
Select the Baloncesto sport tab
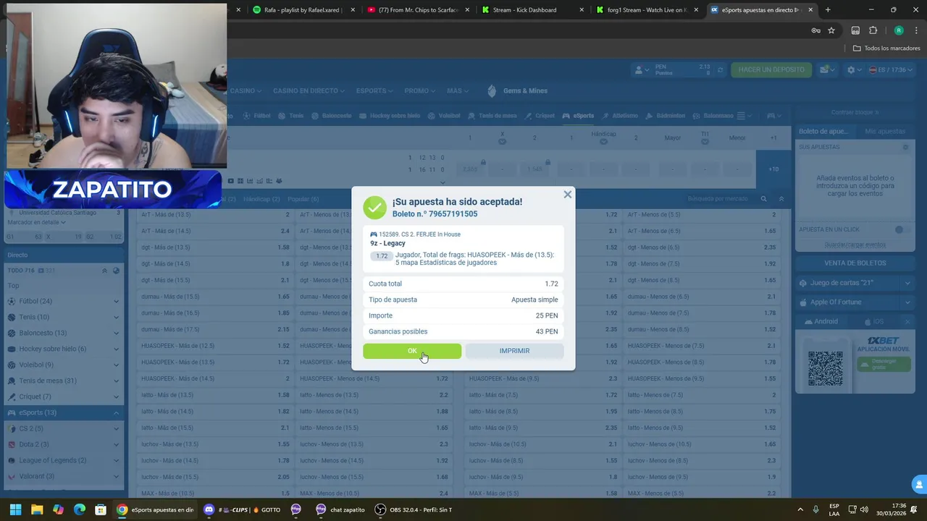coord(331,116)
